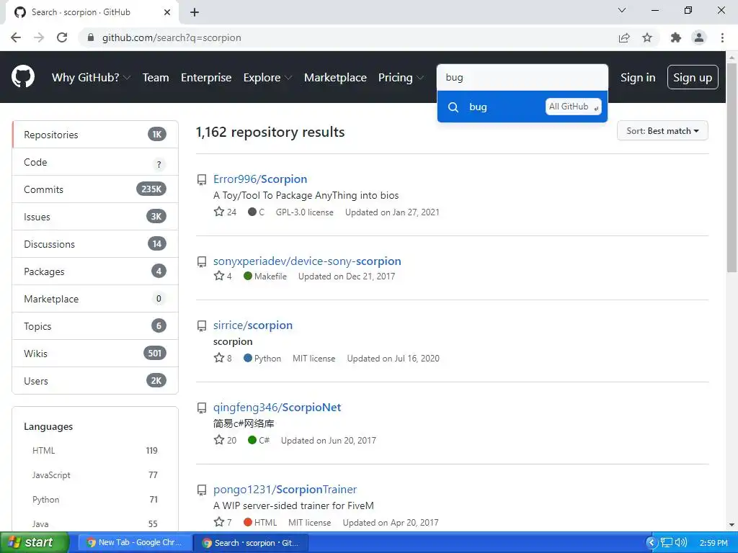Open the pongo1231/ScorpionTrainer repository link
Image resolution: width=738 pixels, height=553 pixels.
[x=285, y=490]
